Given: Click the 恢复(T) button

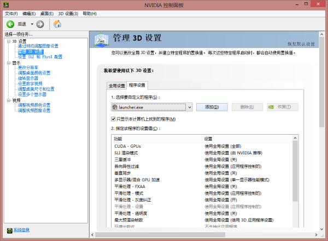Looking at the screenshot, I should (x=283, y=107).
